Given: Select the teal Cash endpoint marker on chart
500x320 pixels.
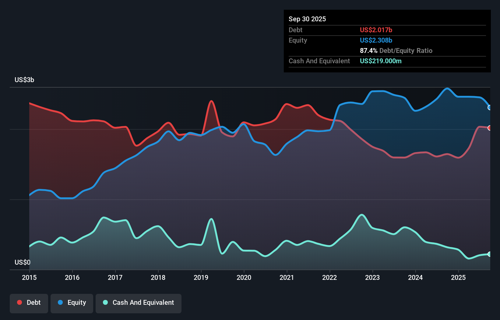Looking at the screenshot, I should 490,254.
